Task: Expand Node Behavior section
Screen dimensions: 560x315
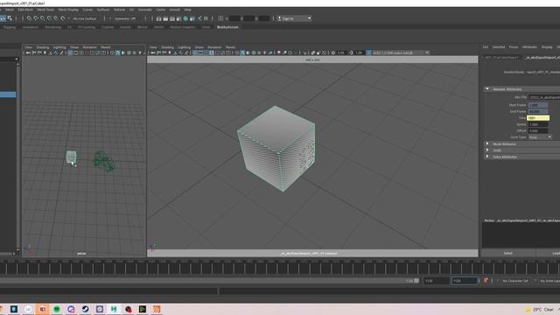Action: coord(487,143)
